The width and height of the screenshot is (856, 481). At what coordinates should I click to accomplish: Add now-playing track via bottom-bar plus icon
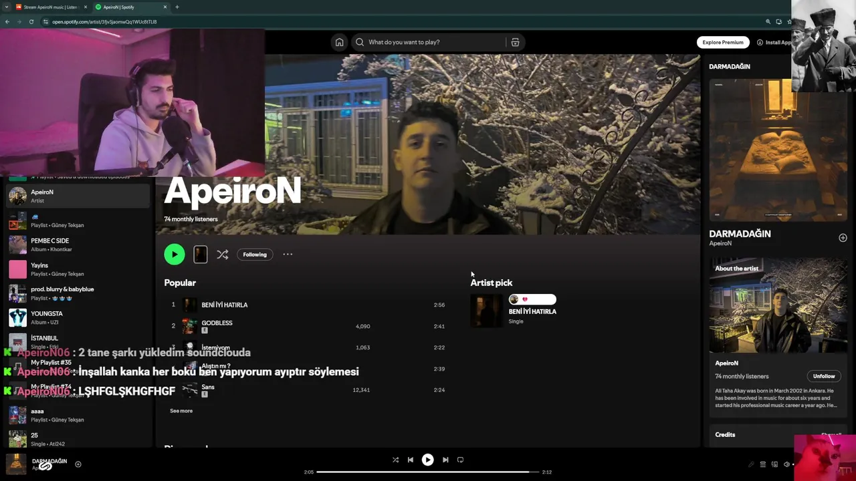[x=78, y=464]
